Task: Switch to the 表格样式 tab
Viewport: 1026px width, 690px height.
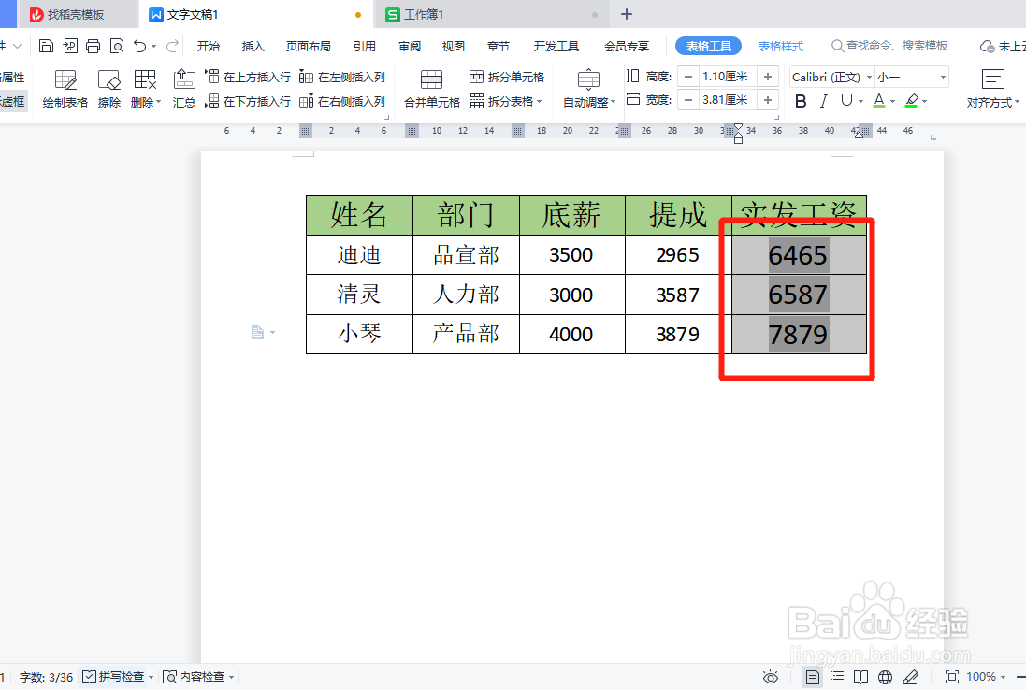Action: point(781,47)
